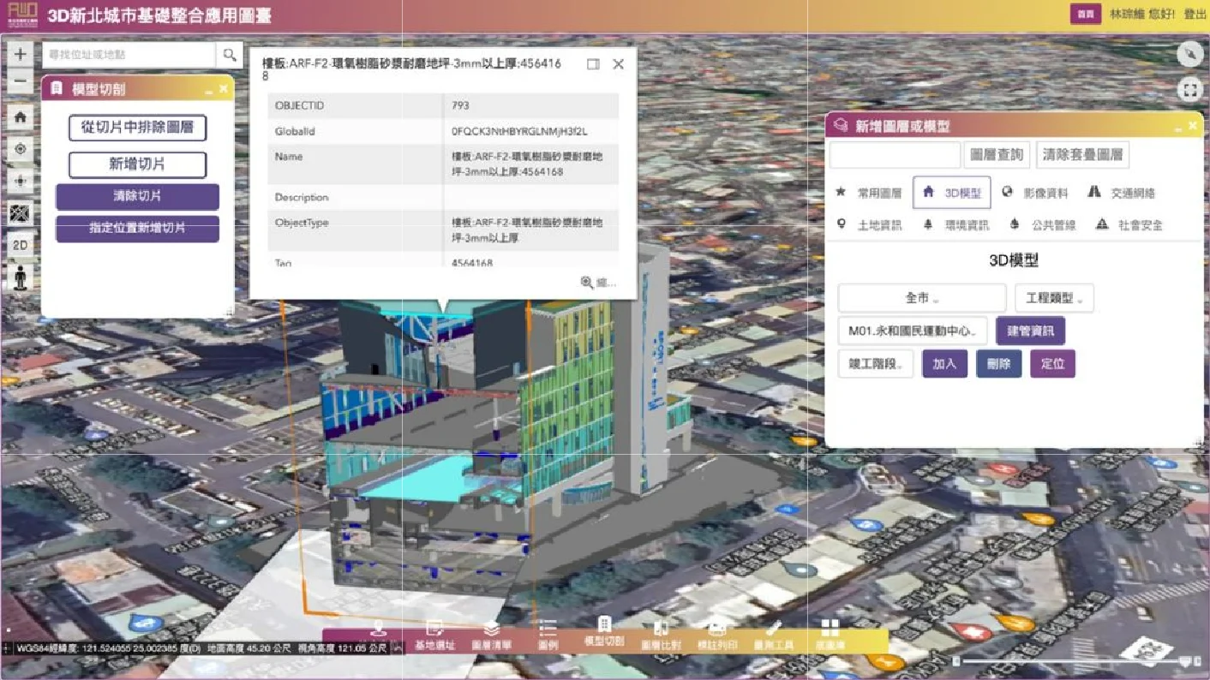Click the compass icon at top right
This screenshot has width=1210, height=680.
[1189, 54]
